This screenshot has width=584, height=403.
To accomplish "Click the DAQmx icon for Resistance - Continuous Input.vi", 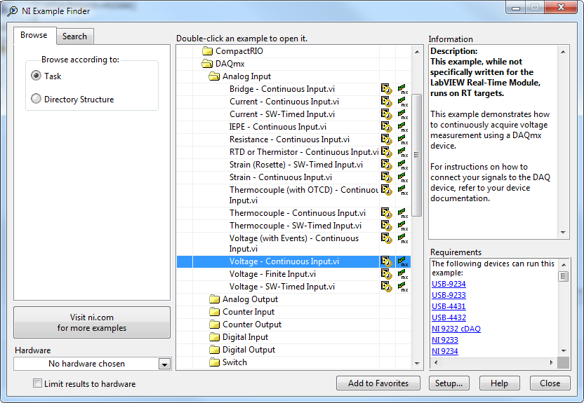I will (403, 139).
